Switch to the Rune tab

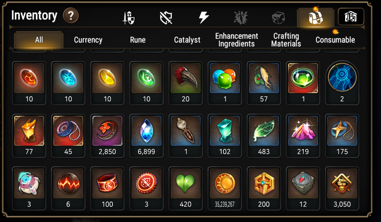click(x=138, y=40)
